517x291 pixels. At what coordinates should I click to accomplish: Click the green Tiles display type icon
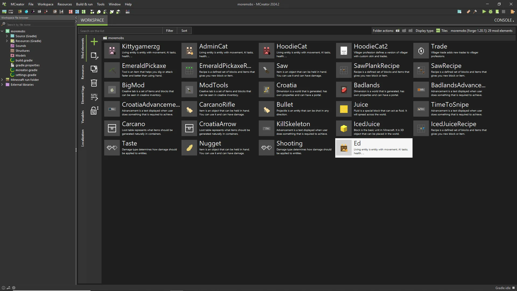tap(438, 31)
